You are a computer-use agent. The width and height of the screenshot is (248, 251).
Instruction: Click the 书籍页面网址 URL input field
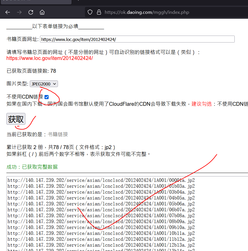137,39
